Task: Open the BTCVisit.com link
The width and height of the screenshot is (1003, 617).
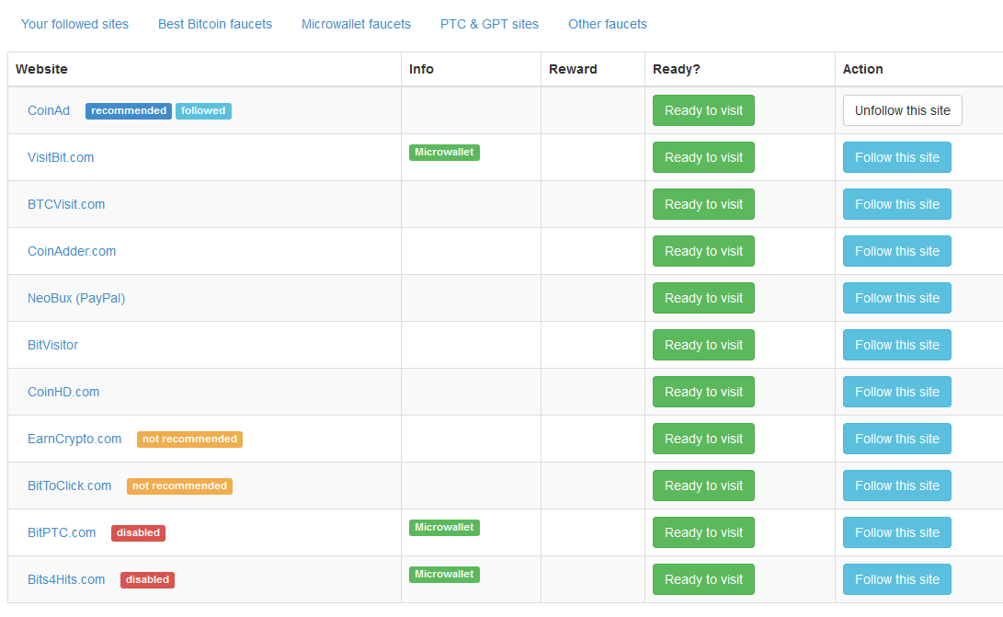Action: click(x=66, y=204)
